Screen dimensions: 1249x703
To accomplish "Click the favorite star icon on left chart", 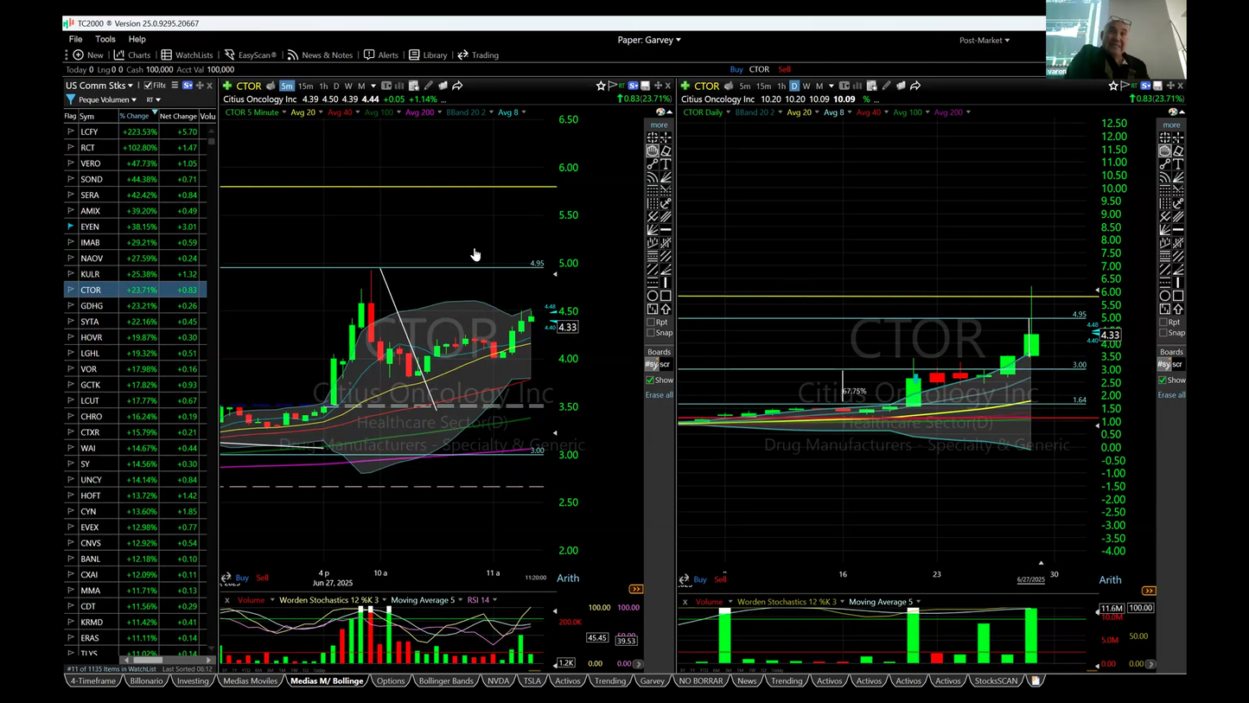I will pos(601,86).
